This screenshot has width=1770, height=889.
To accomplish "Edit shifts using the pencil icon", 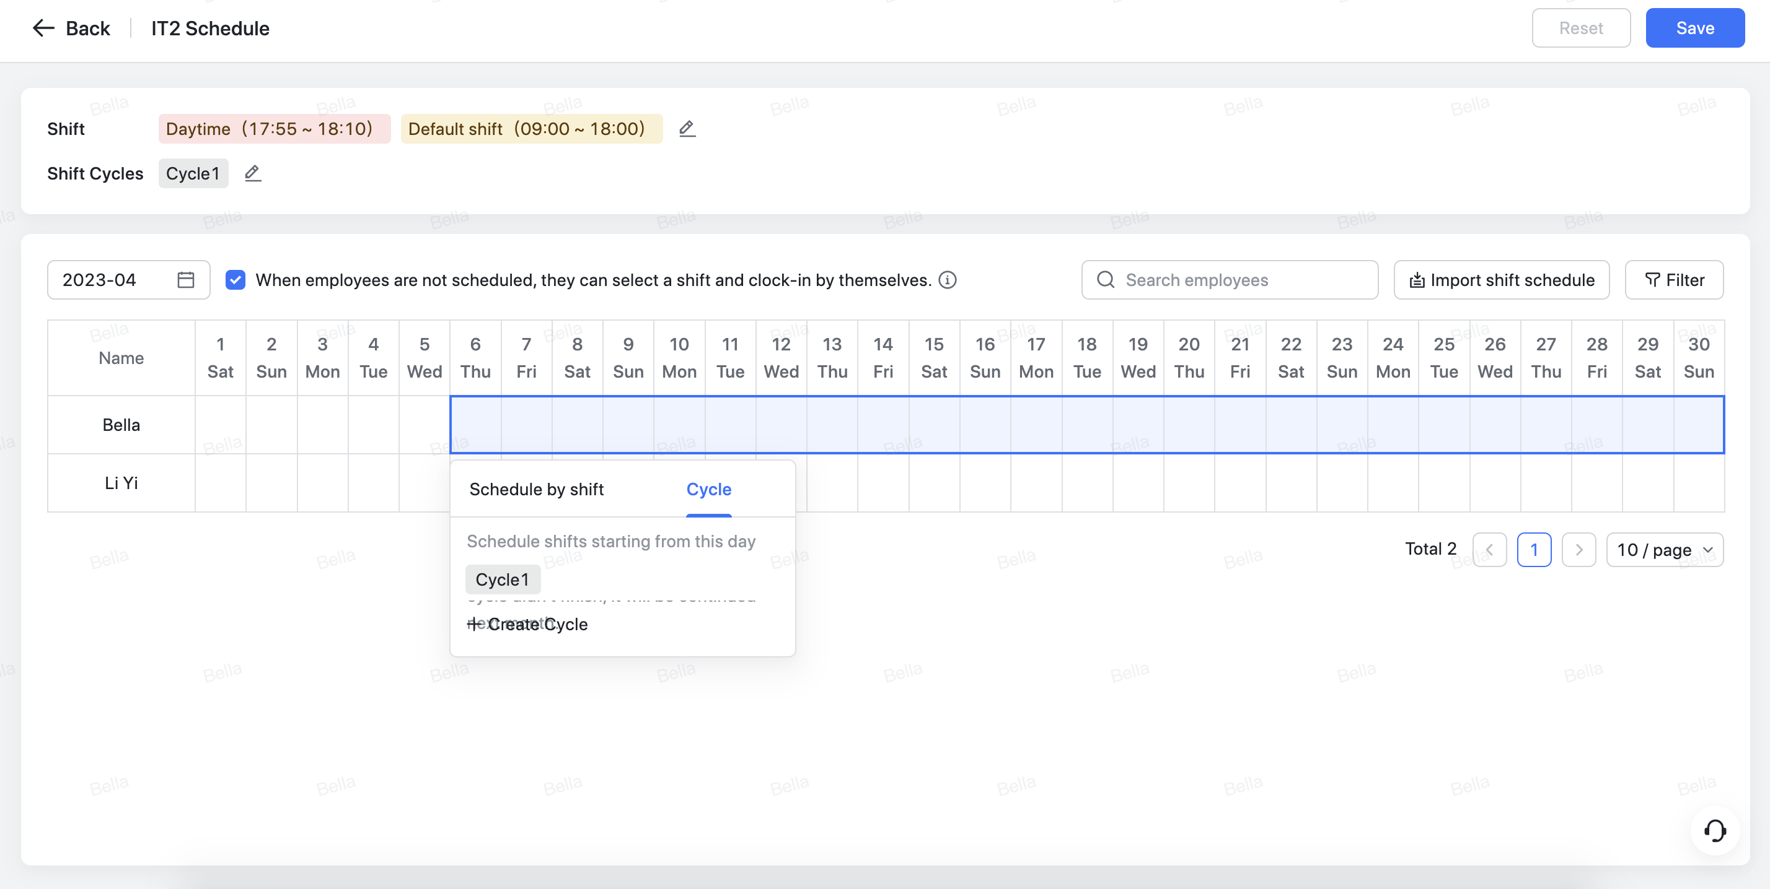I will 687,128.
